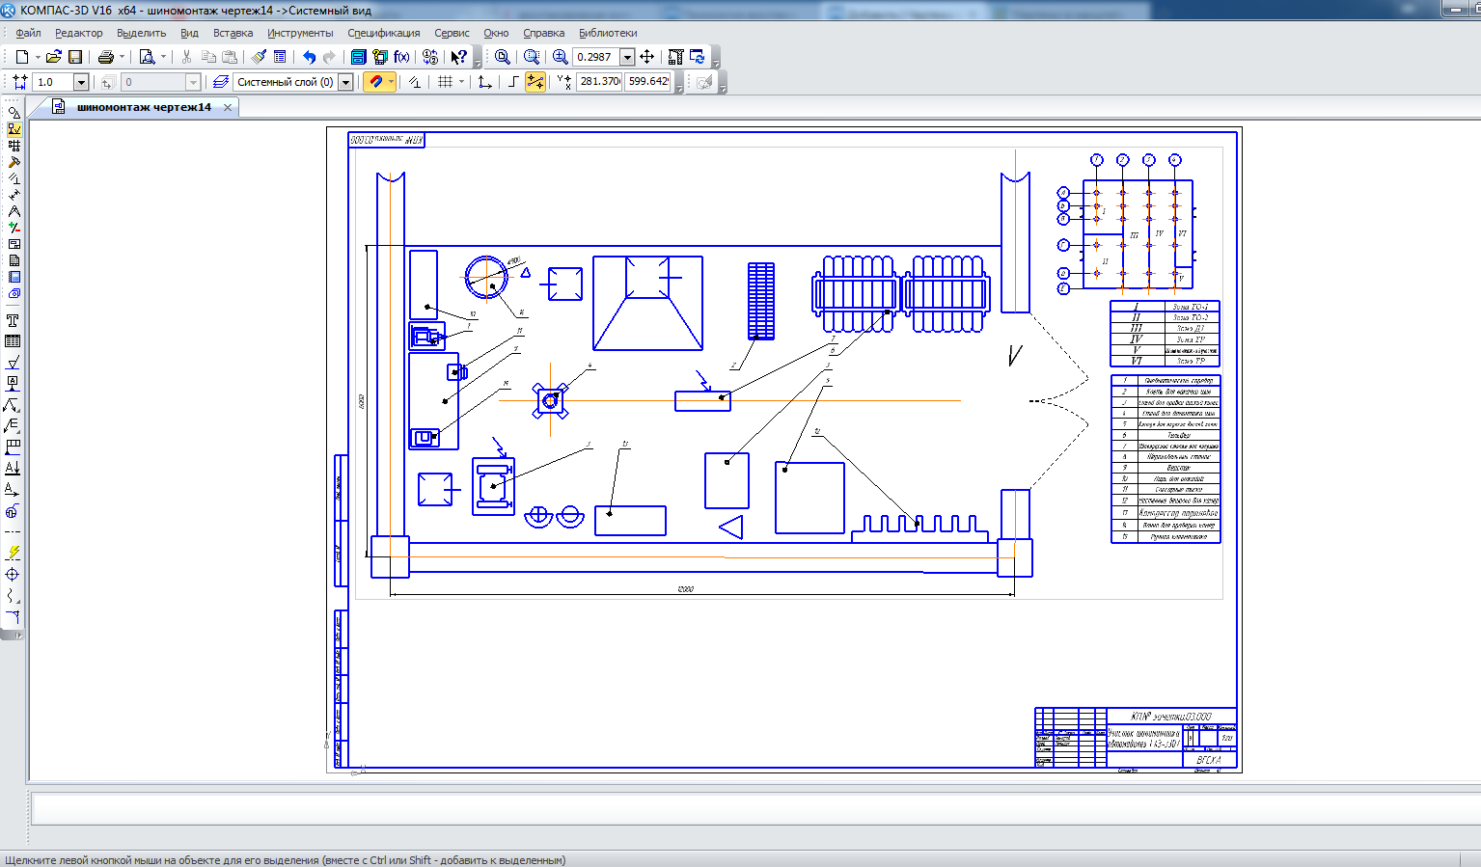The image size is (1481, 867).
Task: Select the drawing title block stamp
Action: point(1136,738)
